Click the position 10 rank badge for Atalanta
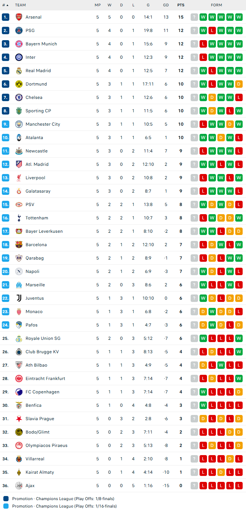 coord(6,138)
